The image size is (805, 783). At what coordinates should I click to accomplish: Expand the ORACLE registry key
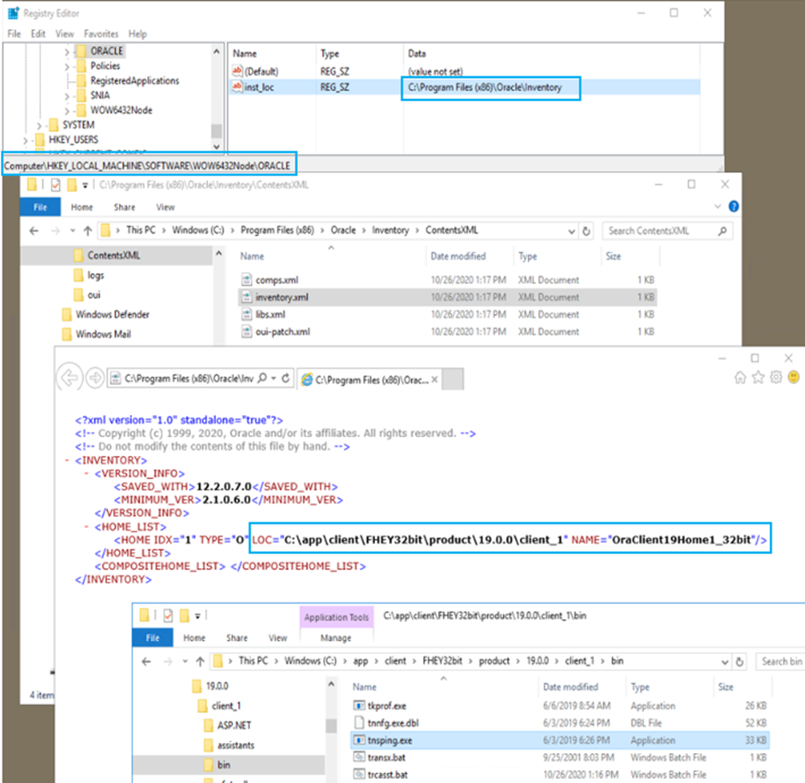click(67, 51)
